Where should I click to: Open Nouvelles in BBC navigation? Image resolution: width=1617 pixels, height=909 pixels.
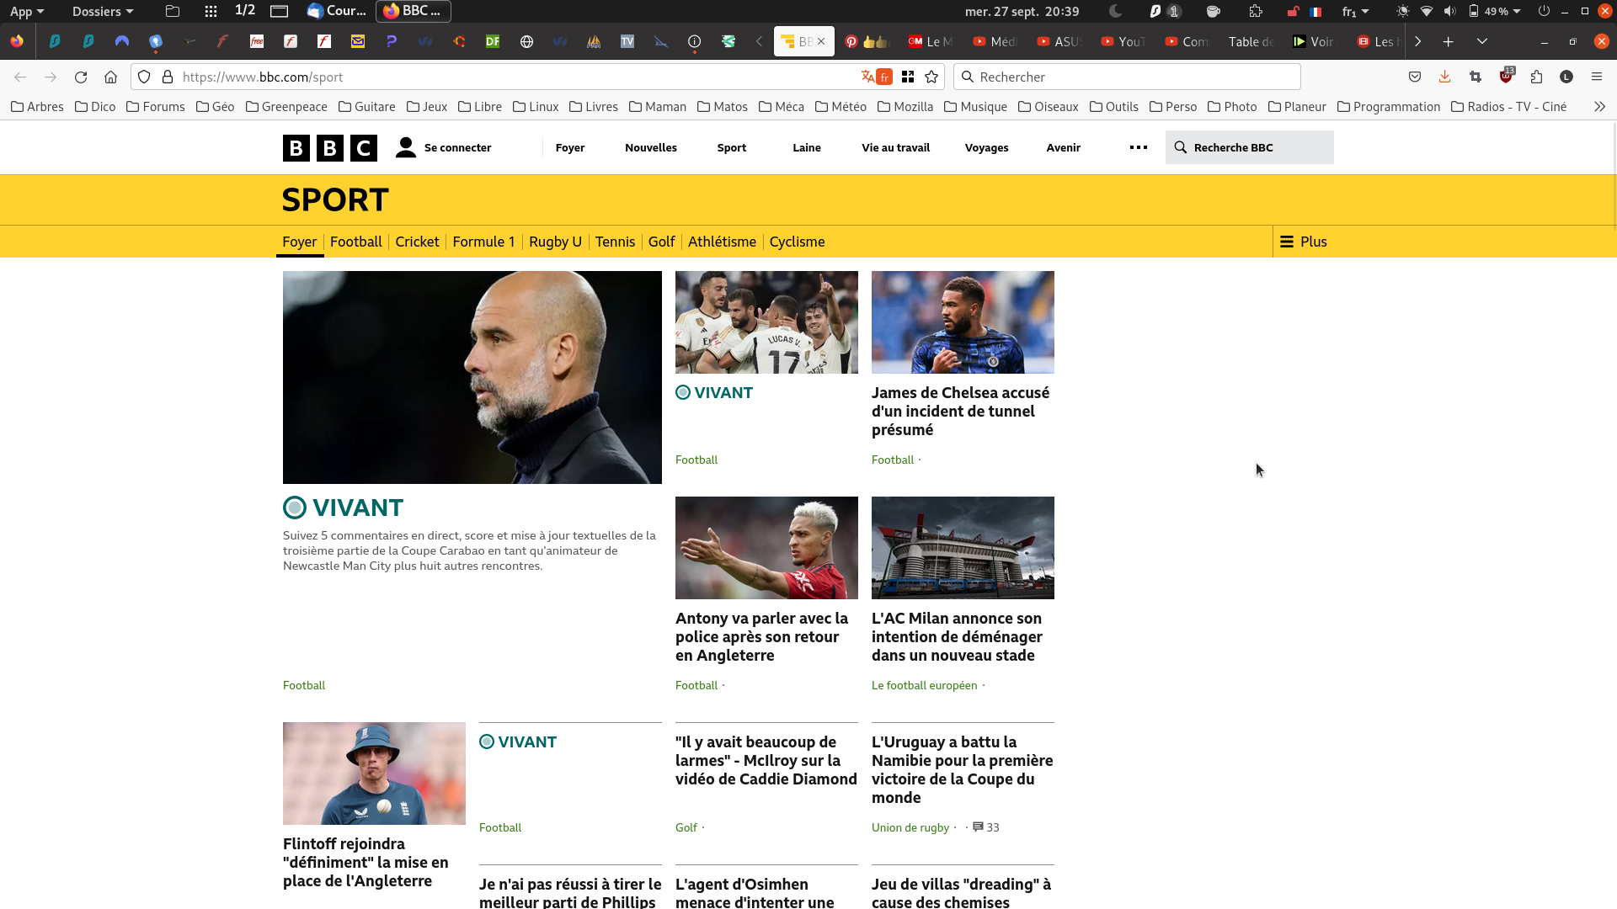pos(651,147)
